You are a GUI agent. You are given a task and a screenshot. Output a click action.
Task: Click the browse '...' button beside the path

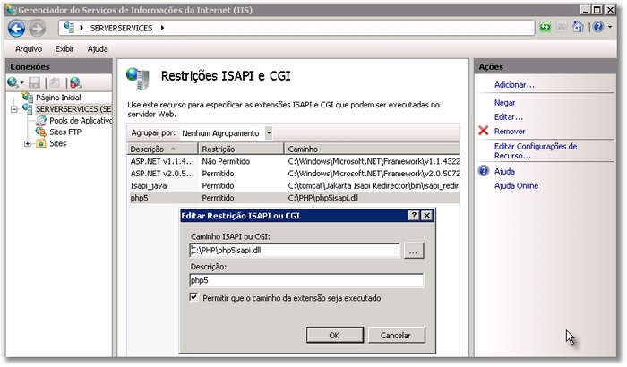pyautogui.click(x=413, y=251)
